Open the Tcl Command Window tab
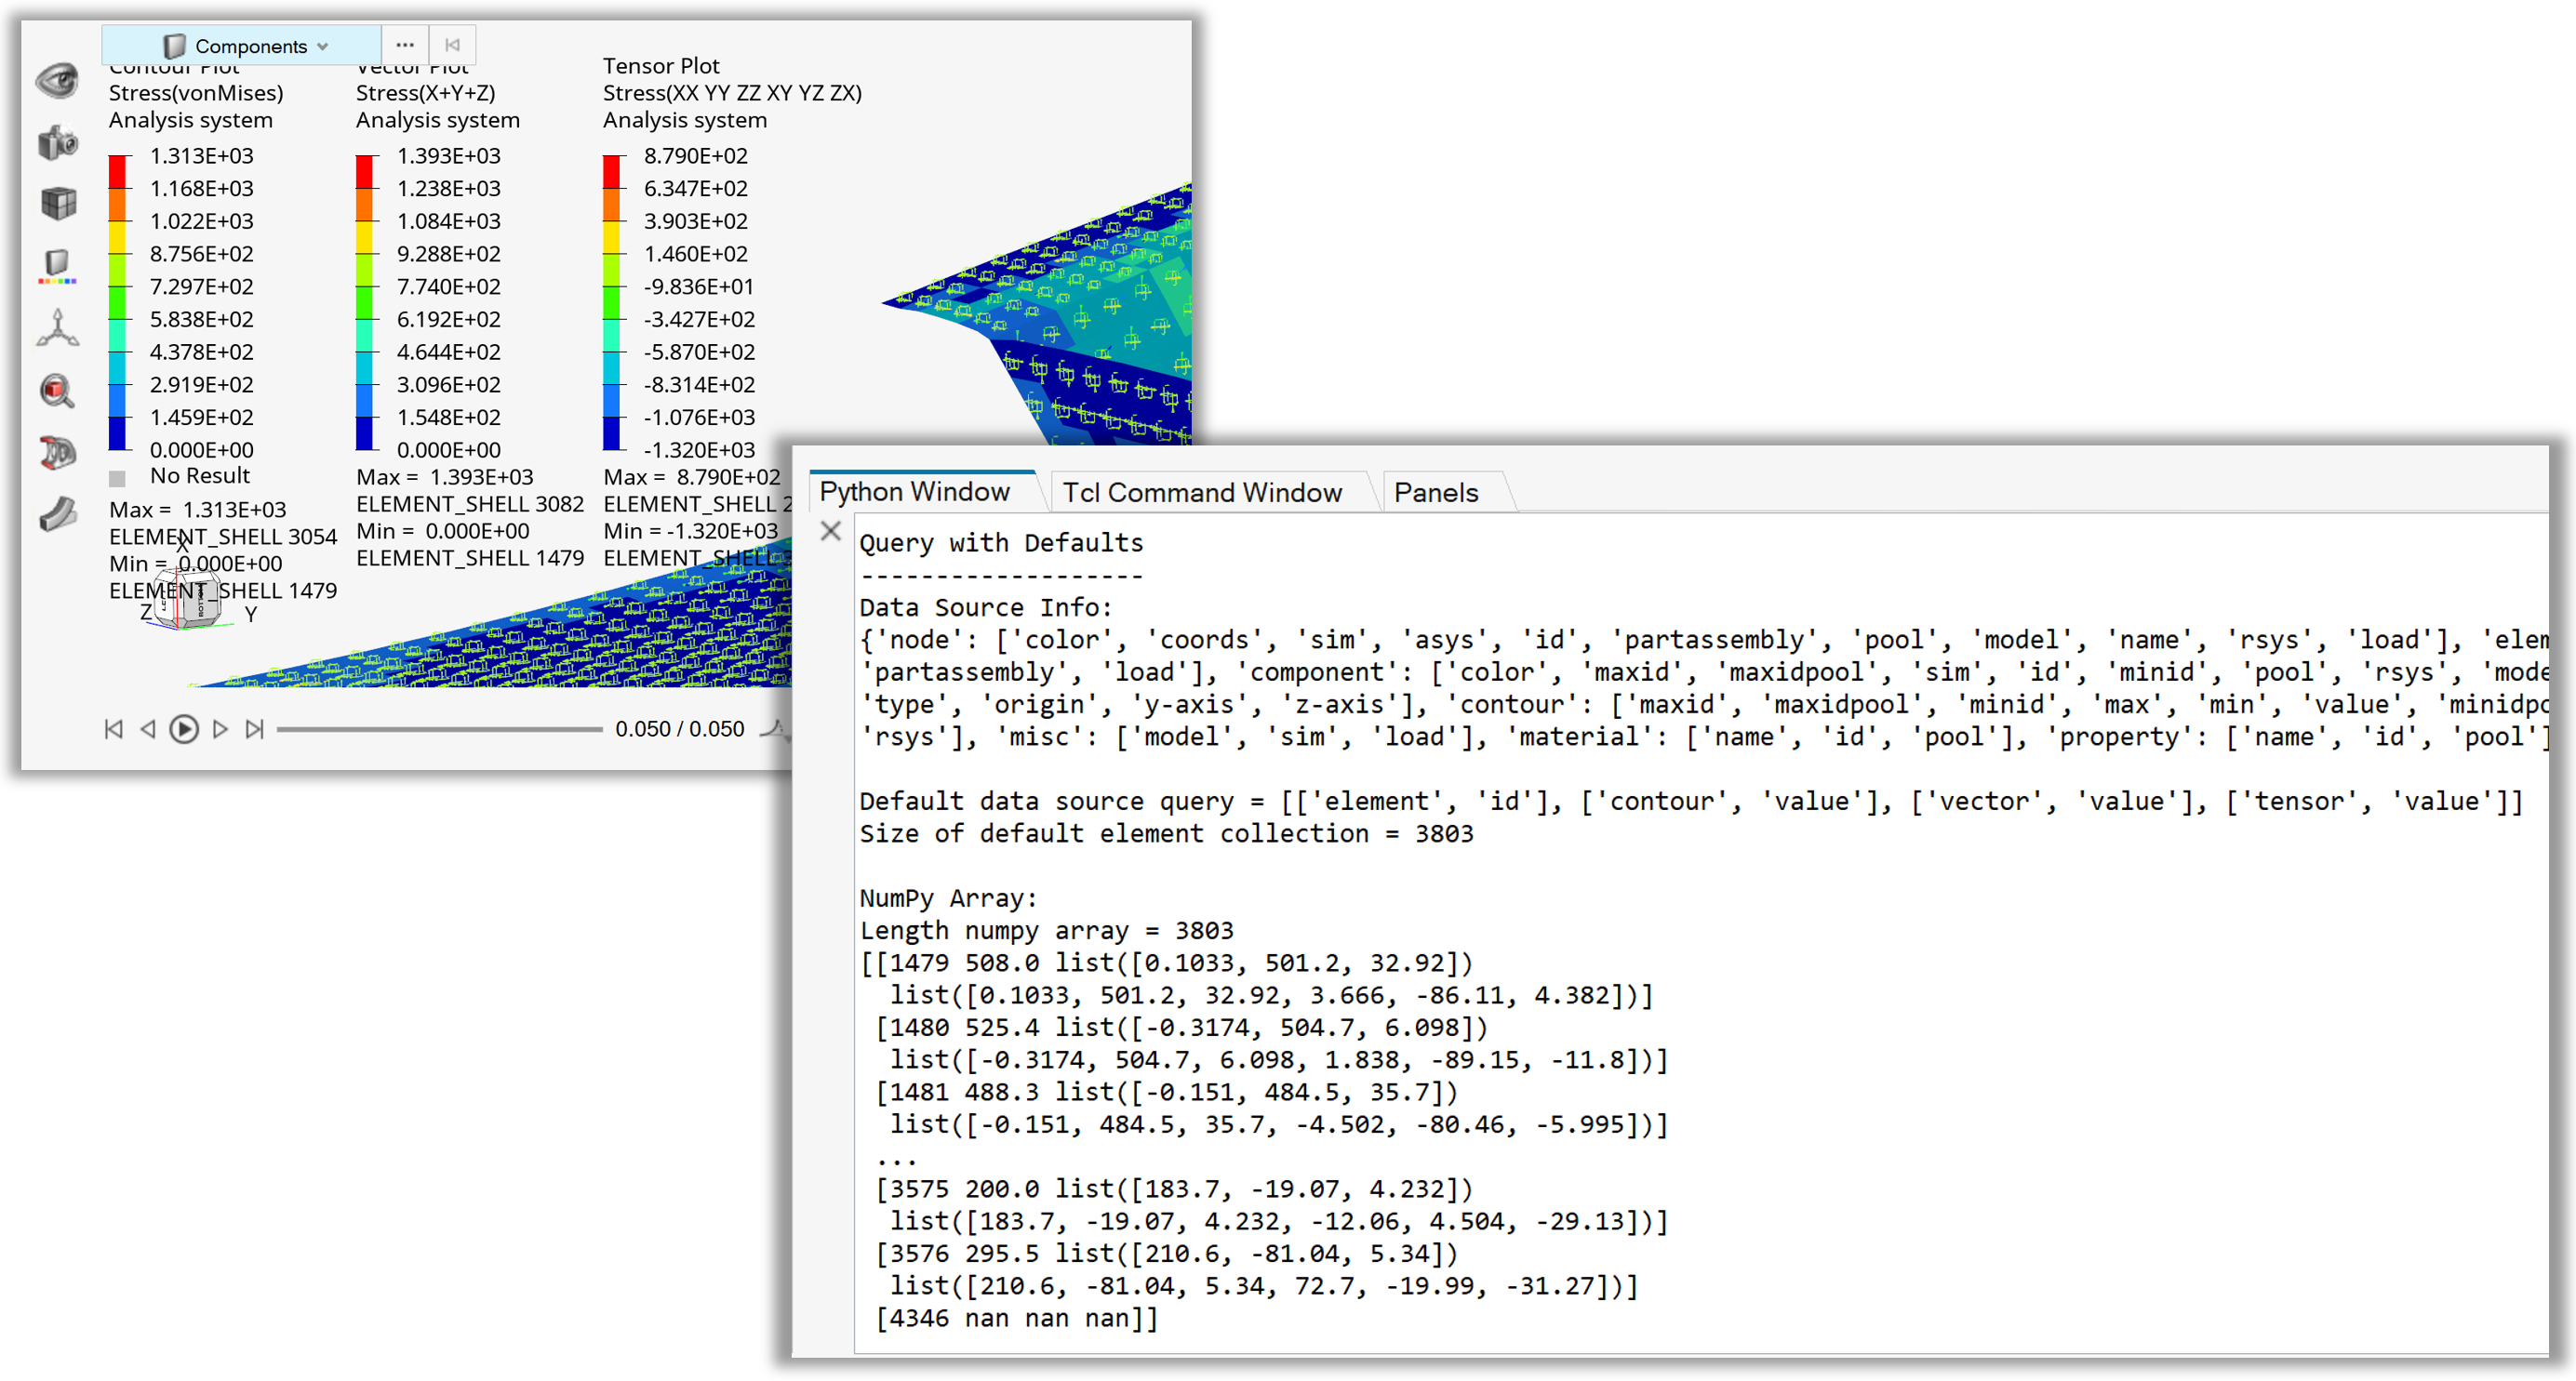2576x1381 pixels. 1201,492
